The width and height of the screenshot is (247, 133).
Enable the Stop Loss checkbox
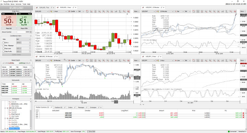pyautogui.click(x=3, y=48)
